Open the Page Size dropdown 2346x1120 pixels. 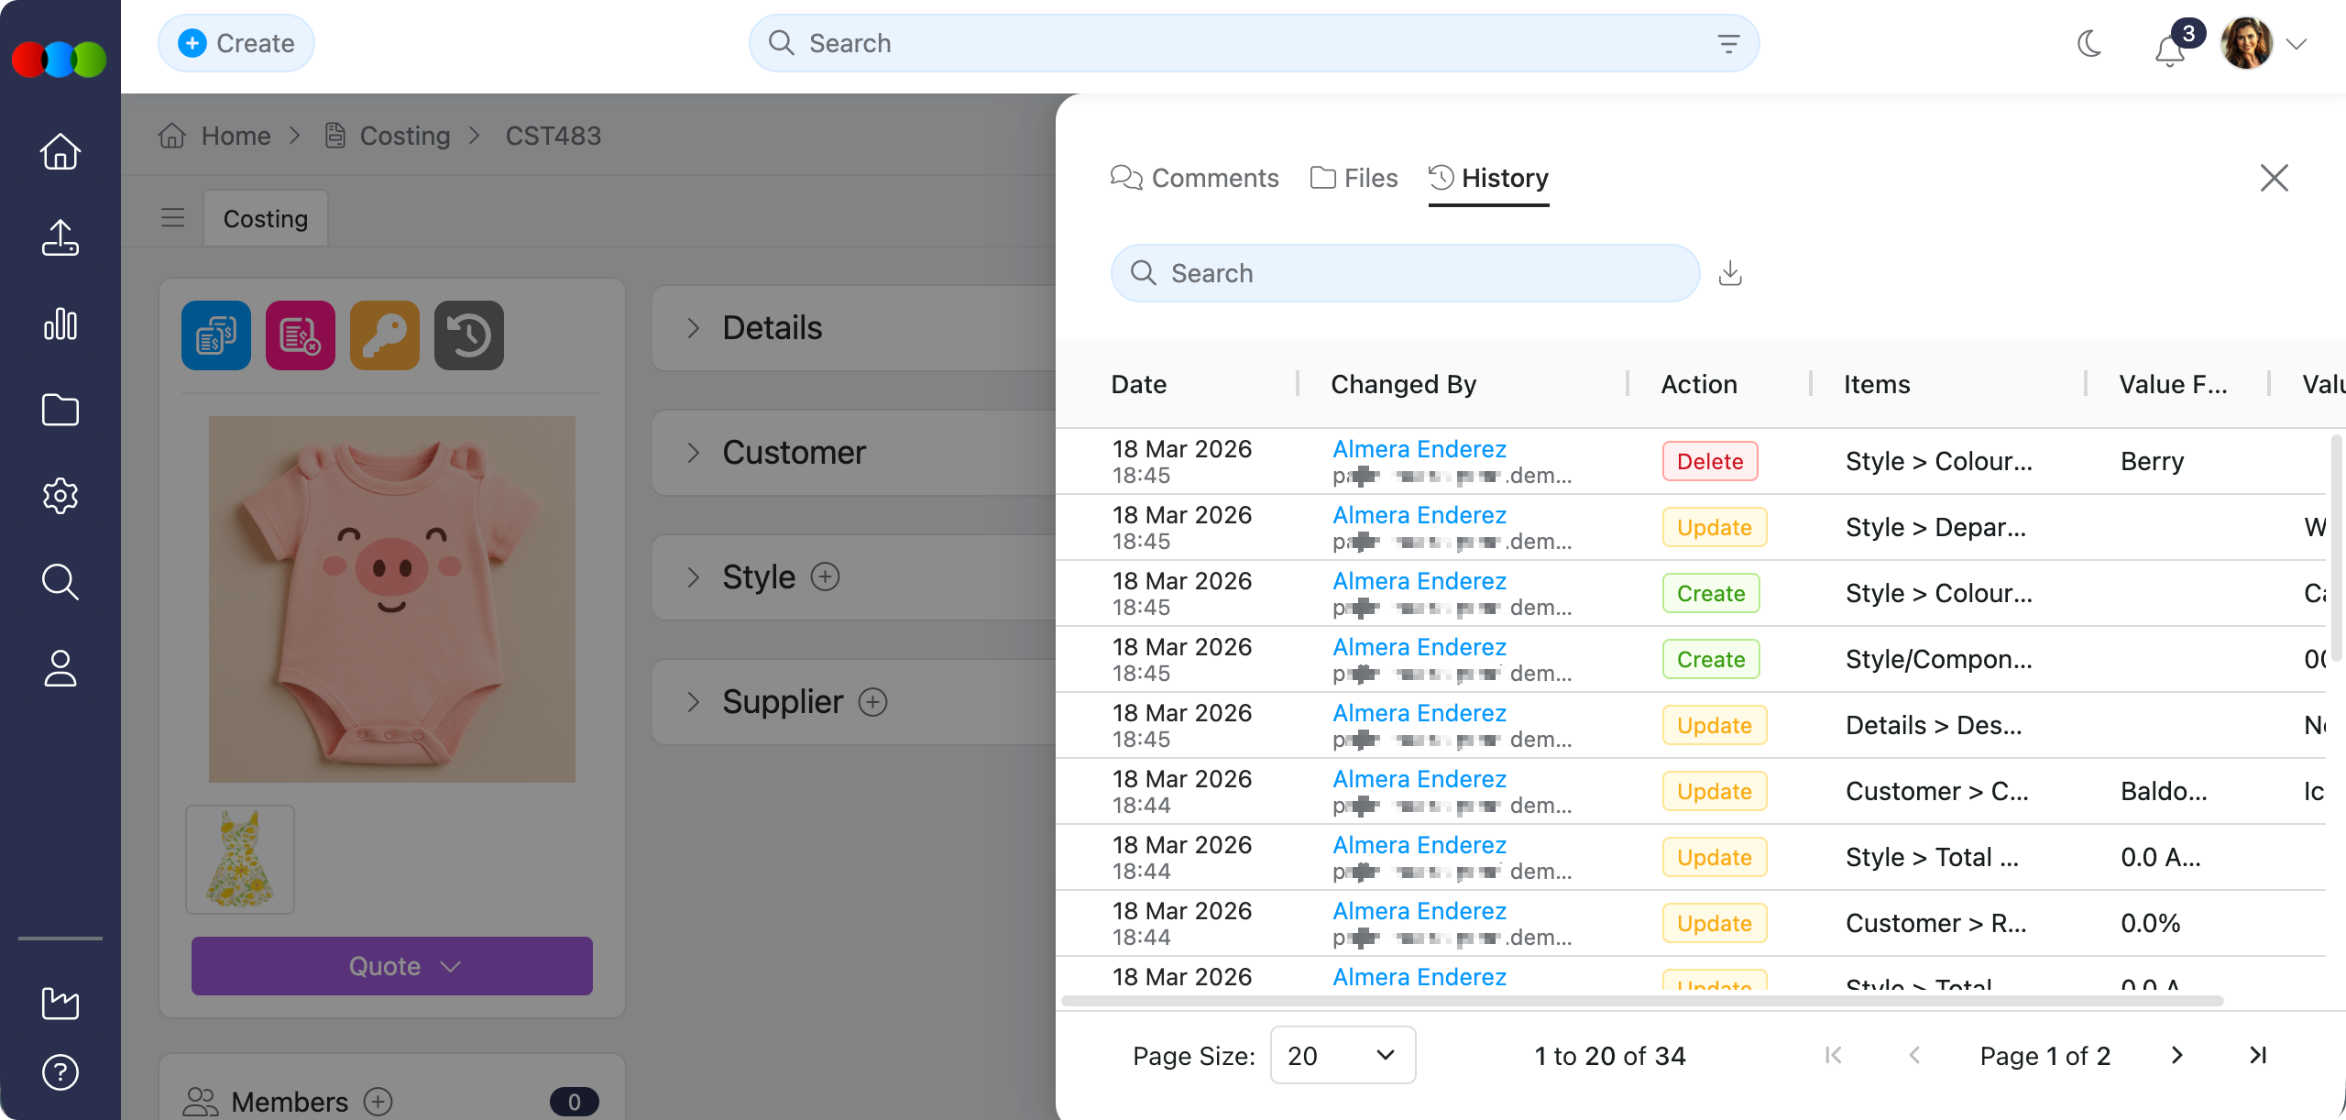point(1342,1055)
